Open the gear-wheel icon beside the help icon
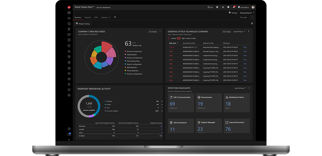322x156 pixels. pyautogui.click(x=223, y=7)
